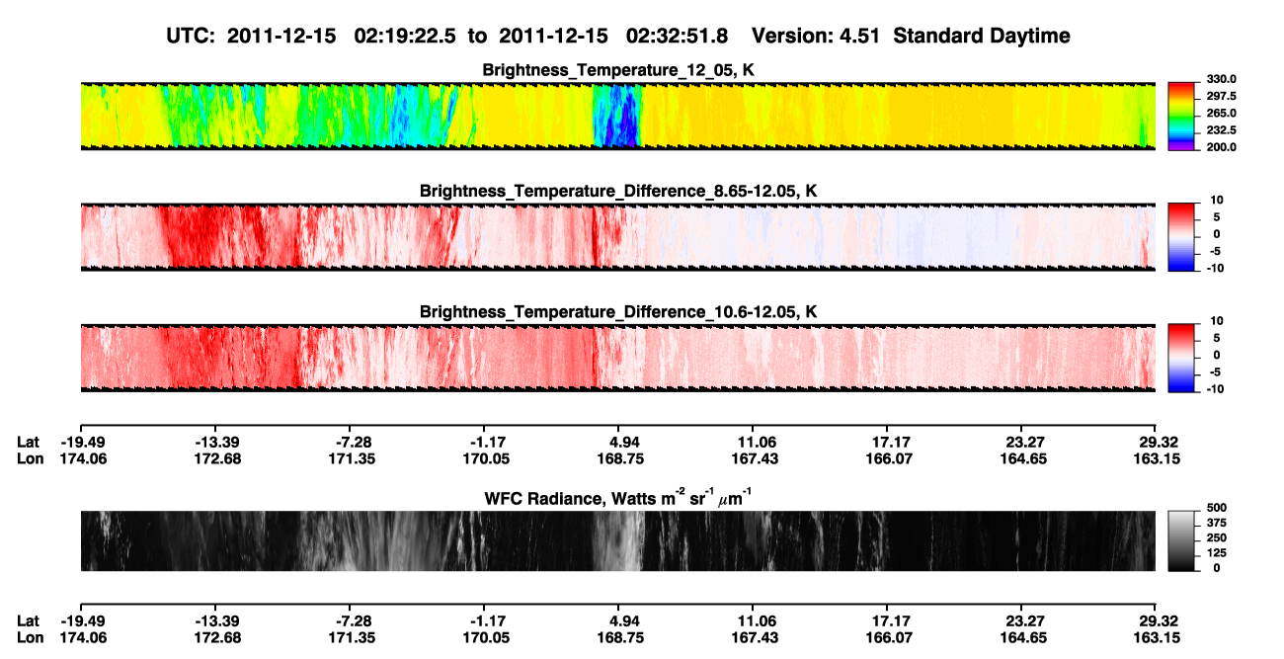Click the 297.5 color bar label
This screenshot has height=659, width=1284.
1220,97
